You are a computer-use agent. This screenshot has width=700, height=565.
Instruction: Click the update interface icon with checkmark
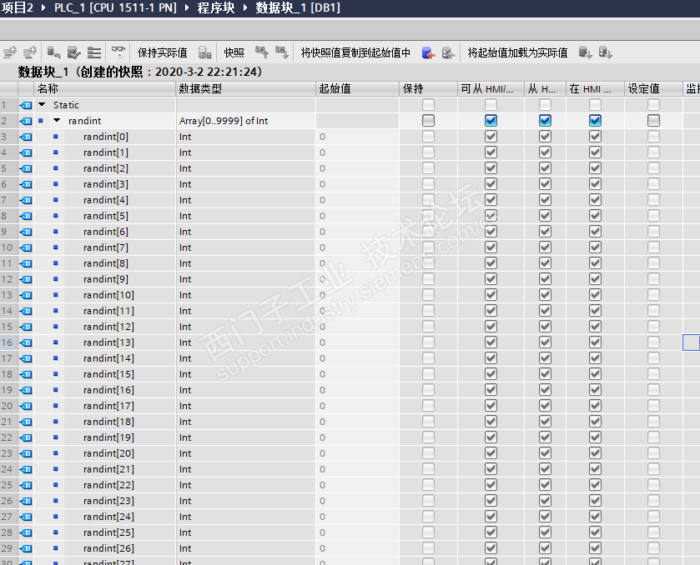pos(74,52)
